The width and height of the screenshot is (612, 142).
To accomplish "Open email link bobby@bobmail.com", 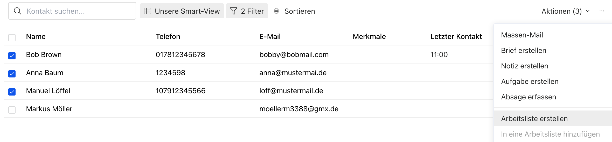I will click(x=294, y=54).
